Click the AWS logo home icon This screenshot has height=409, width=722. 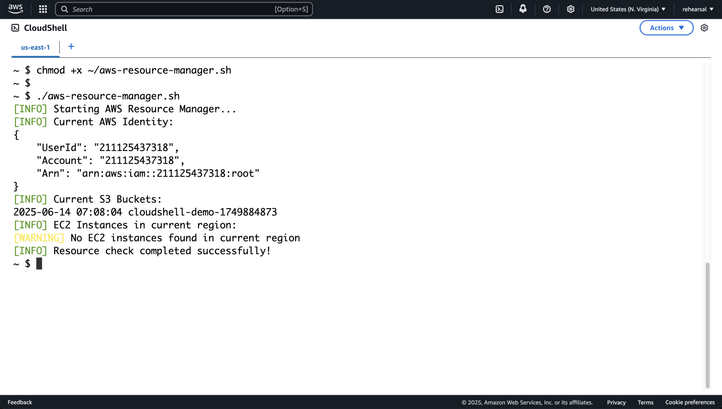click(15, 9)
